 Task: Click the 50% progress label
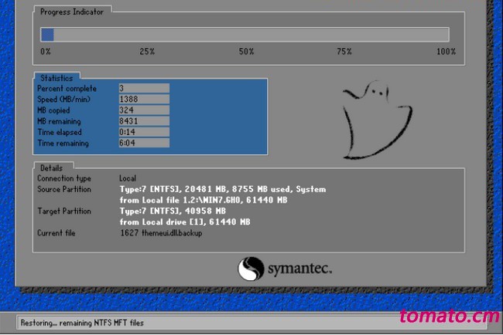(246, 52)
